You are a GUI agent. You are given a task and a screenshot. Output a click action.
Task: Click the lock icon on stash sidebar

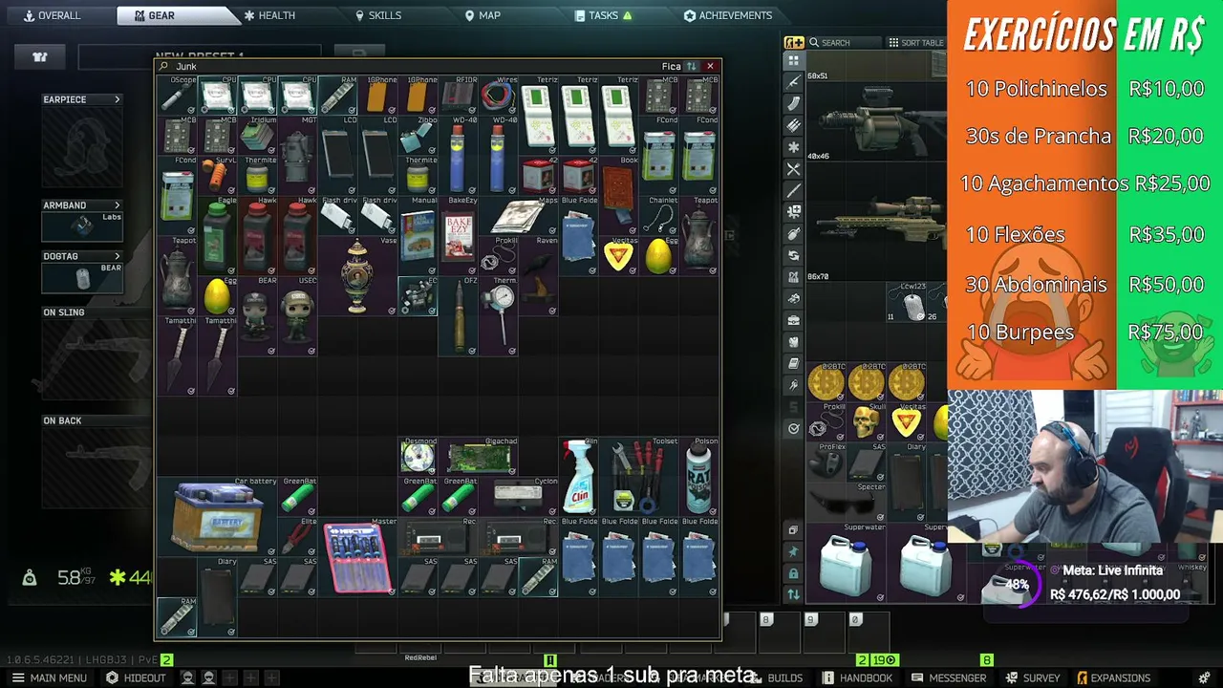793,573
